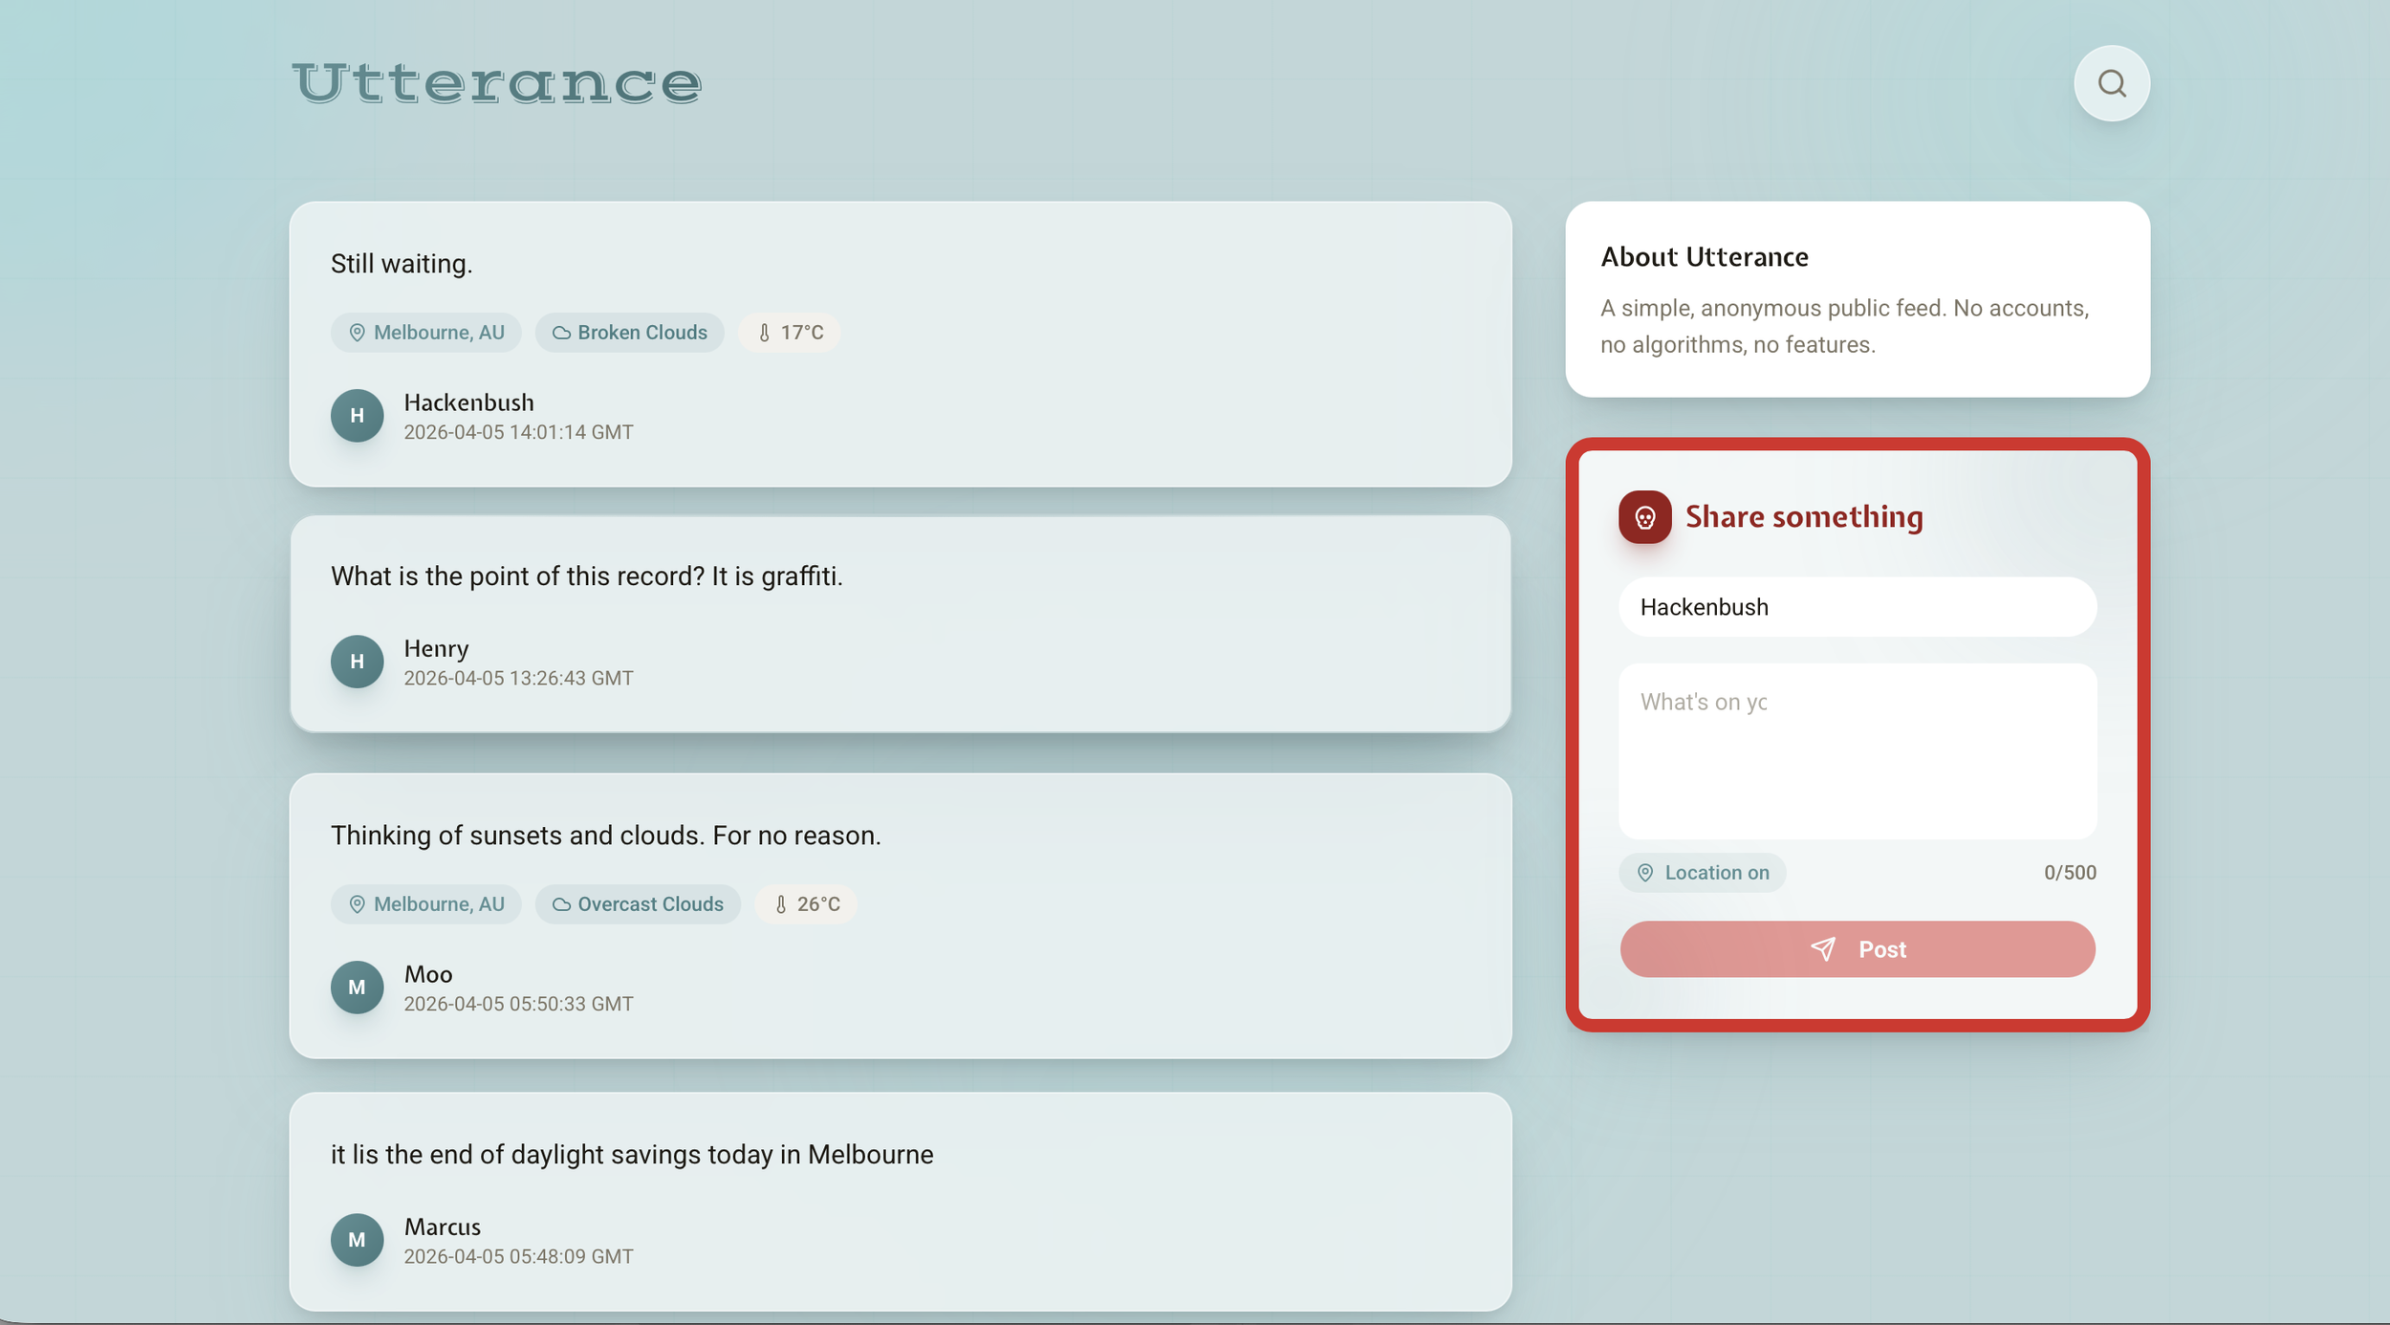Screen dimensions: 2390x1325
Task: Click the paper plane icon in Post button
Action: [1824, 949]
